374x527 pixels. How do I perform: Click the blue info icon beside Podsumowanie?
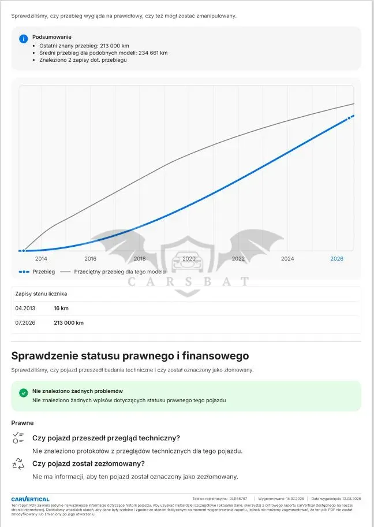coord(24,39)
